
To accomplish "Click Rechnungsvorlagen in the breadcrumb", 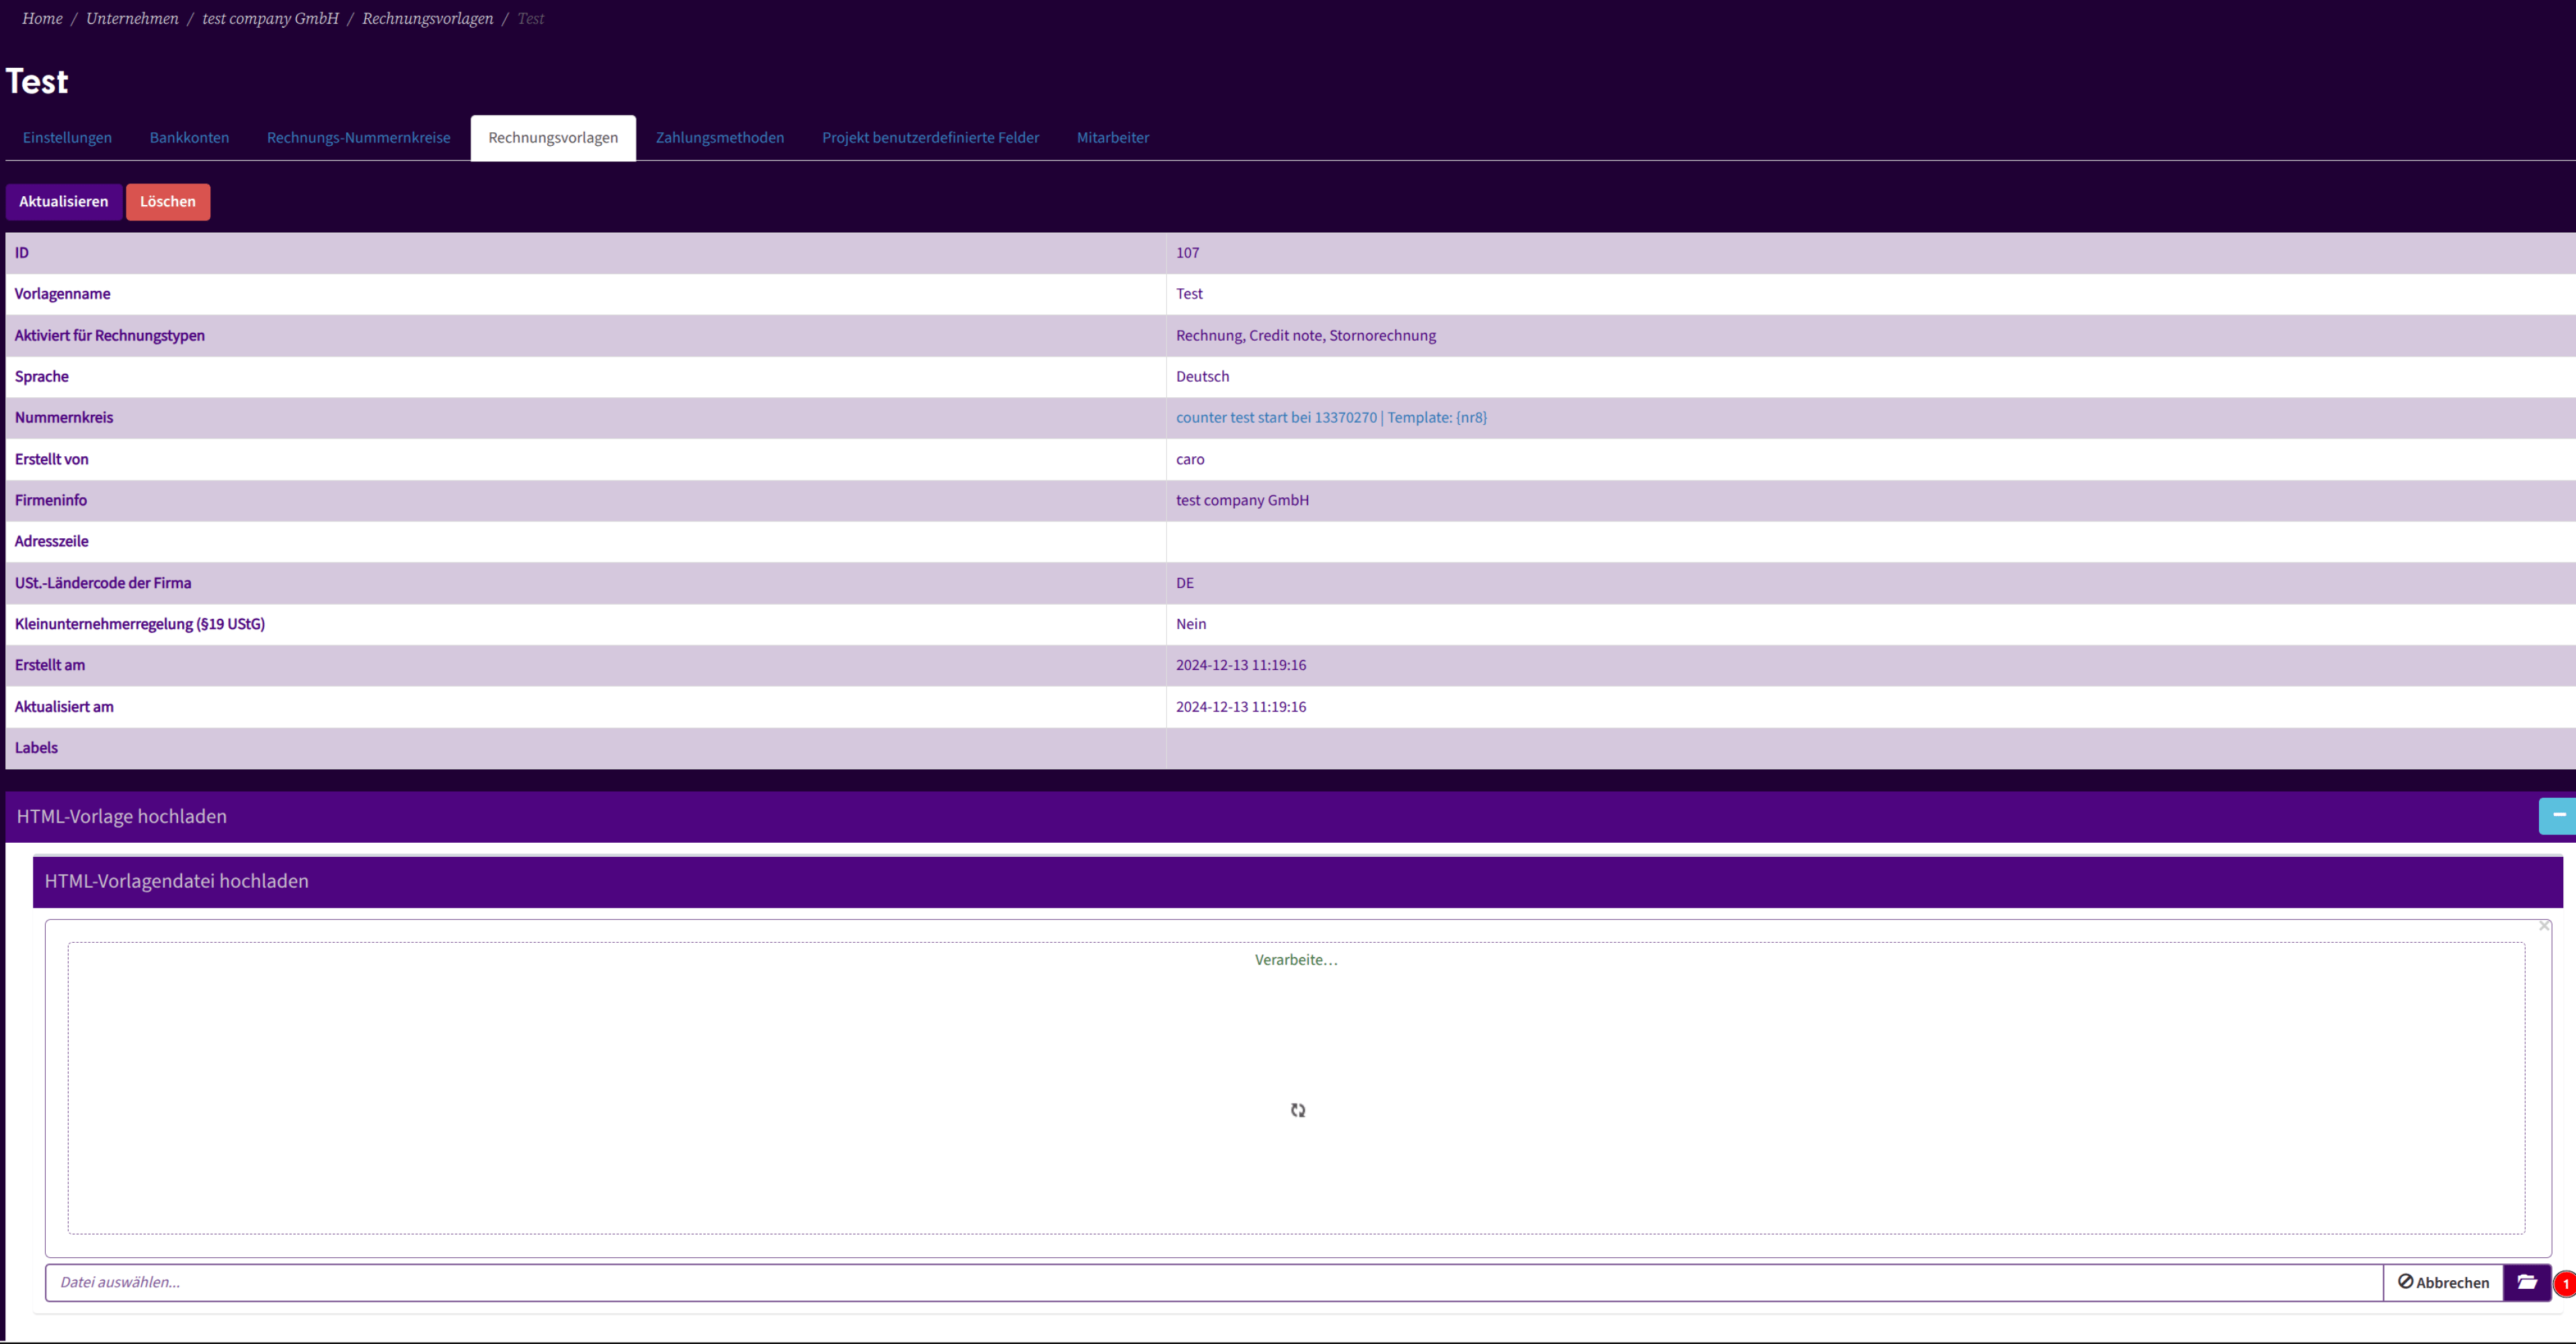I will (x=427, y=19).
